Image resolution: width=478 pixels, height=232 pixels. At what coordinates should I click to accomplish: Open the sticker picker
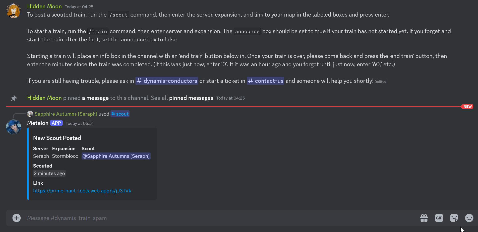454,218
